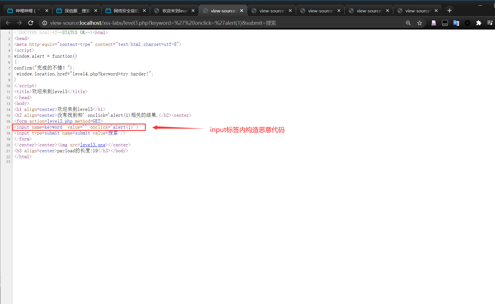Image resolution: width=495 pixels, height=304 pixels.
Task: Click the black circle extension icon
Action: coord(467,23)
